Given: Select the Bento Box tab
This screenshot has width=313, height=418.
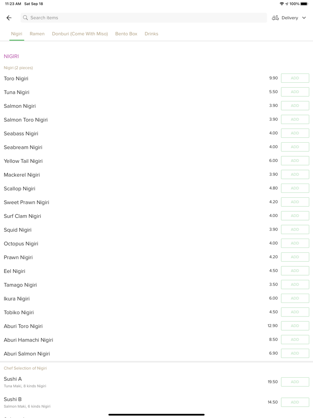Looking at the screenshot, I should click(x=126, y=34).
